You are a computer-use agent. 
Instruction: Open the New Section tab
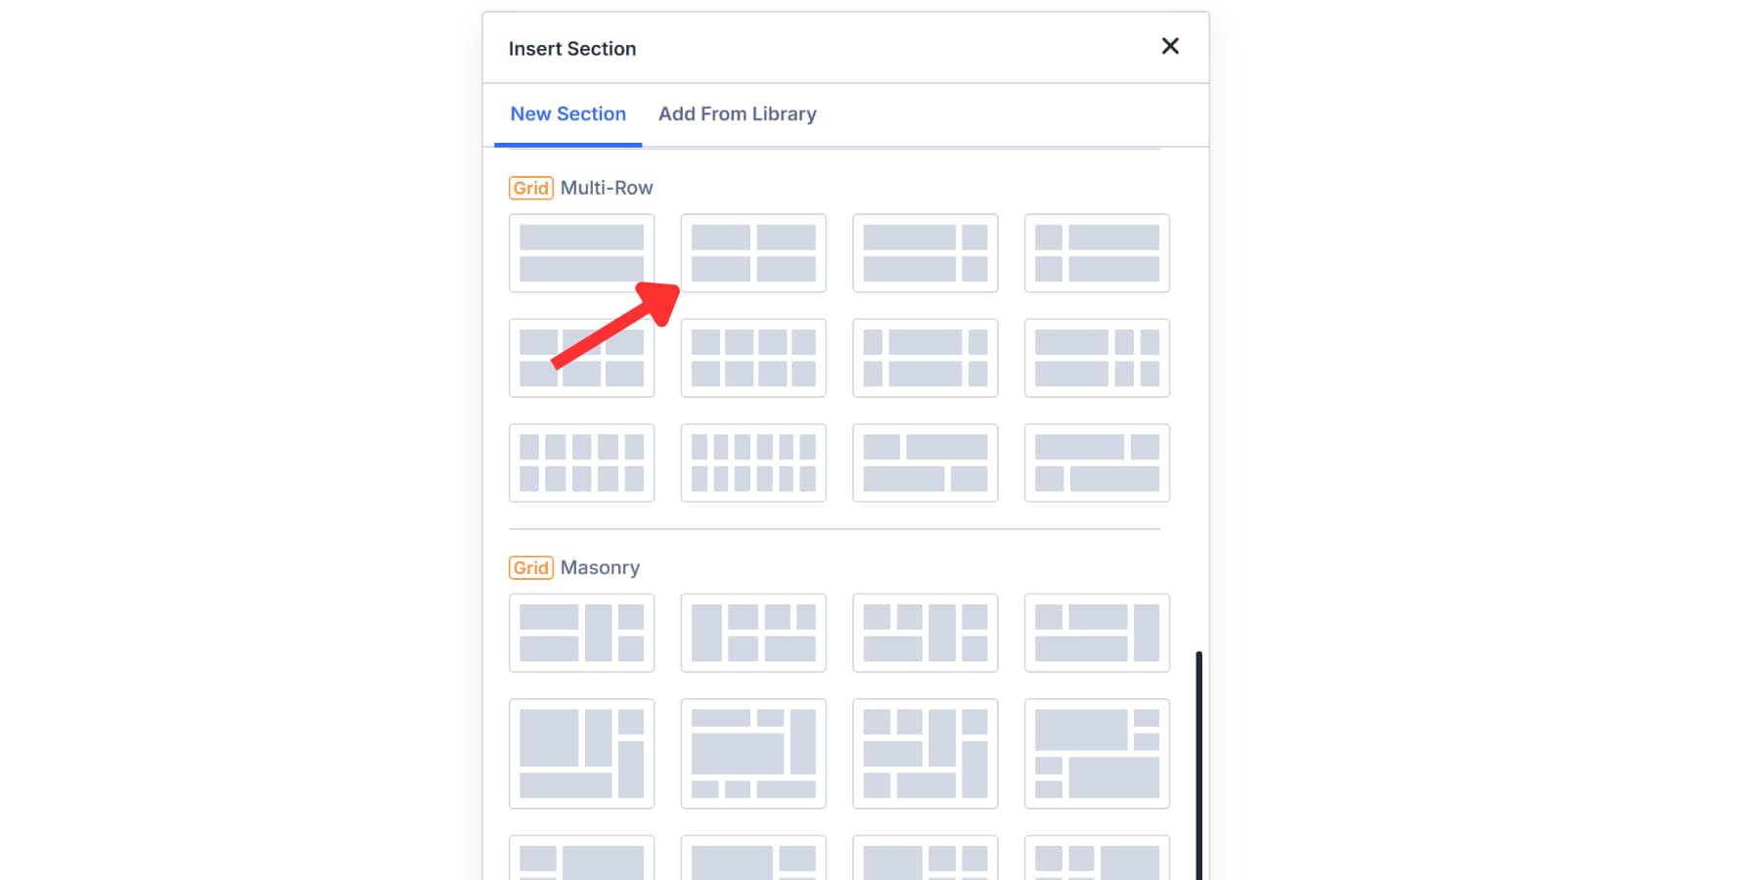pos(568,113)
